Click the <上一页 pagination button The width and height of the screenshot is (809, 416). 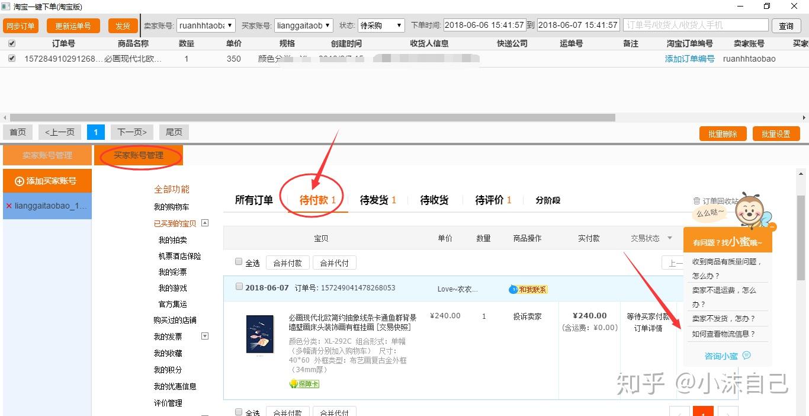[60, 132]
